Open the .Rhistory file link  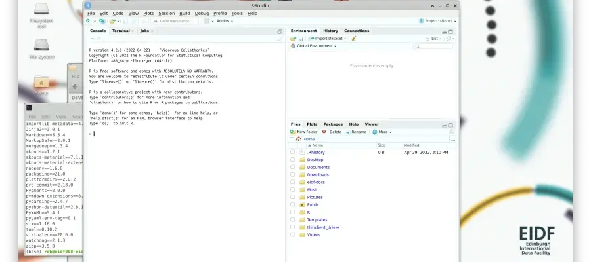coord(316,152)
